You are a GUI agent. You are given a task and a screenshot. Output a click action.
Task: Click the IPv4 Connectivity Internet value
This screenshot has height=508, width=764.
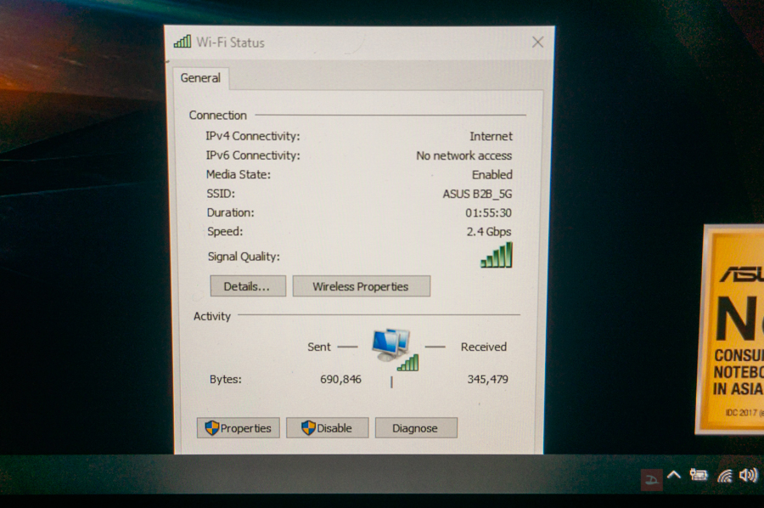491,136
